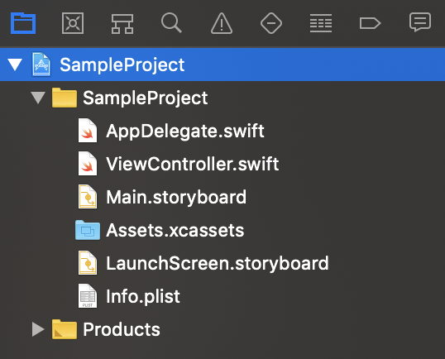
Task: Select the SampleProject yellow folder group
Action: tap(145, 98)
